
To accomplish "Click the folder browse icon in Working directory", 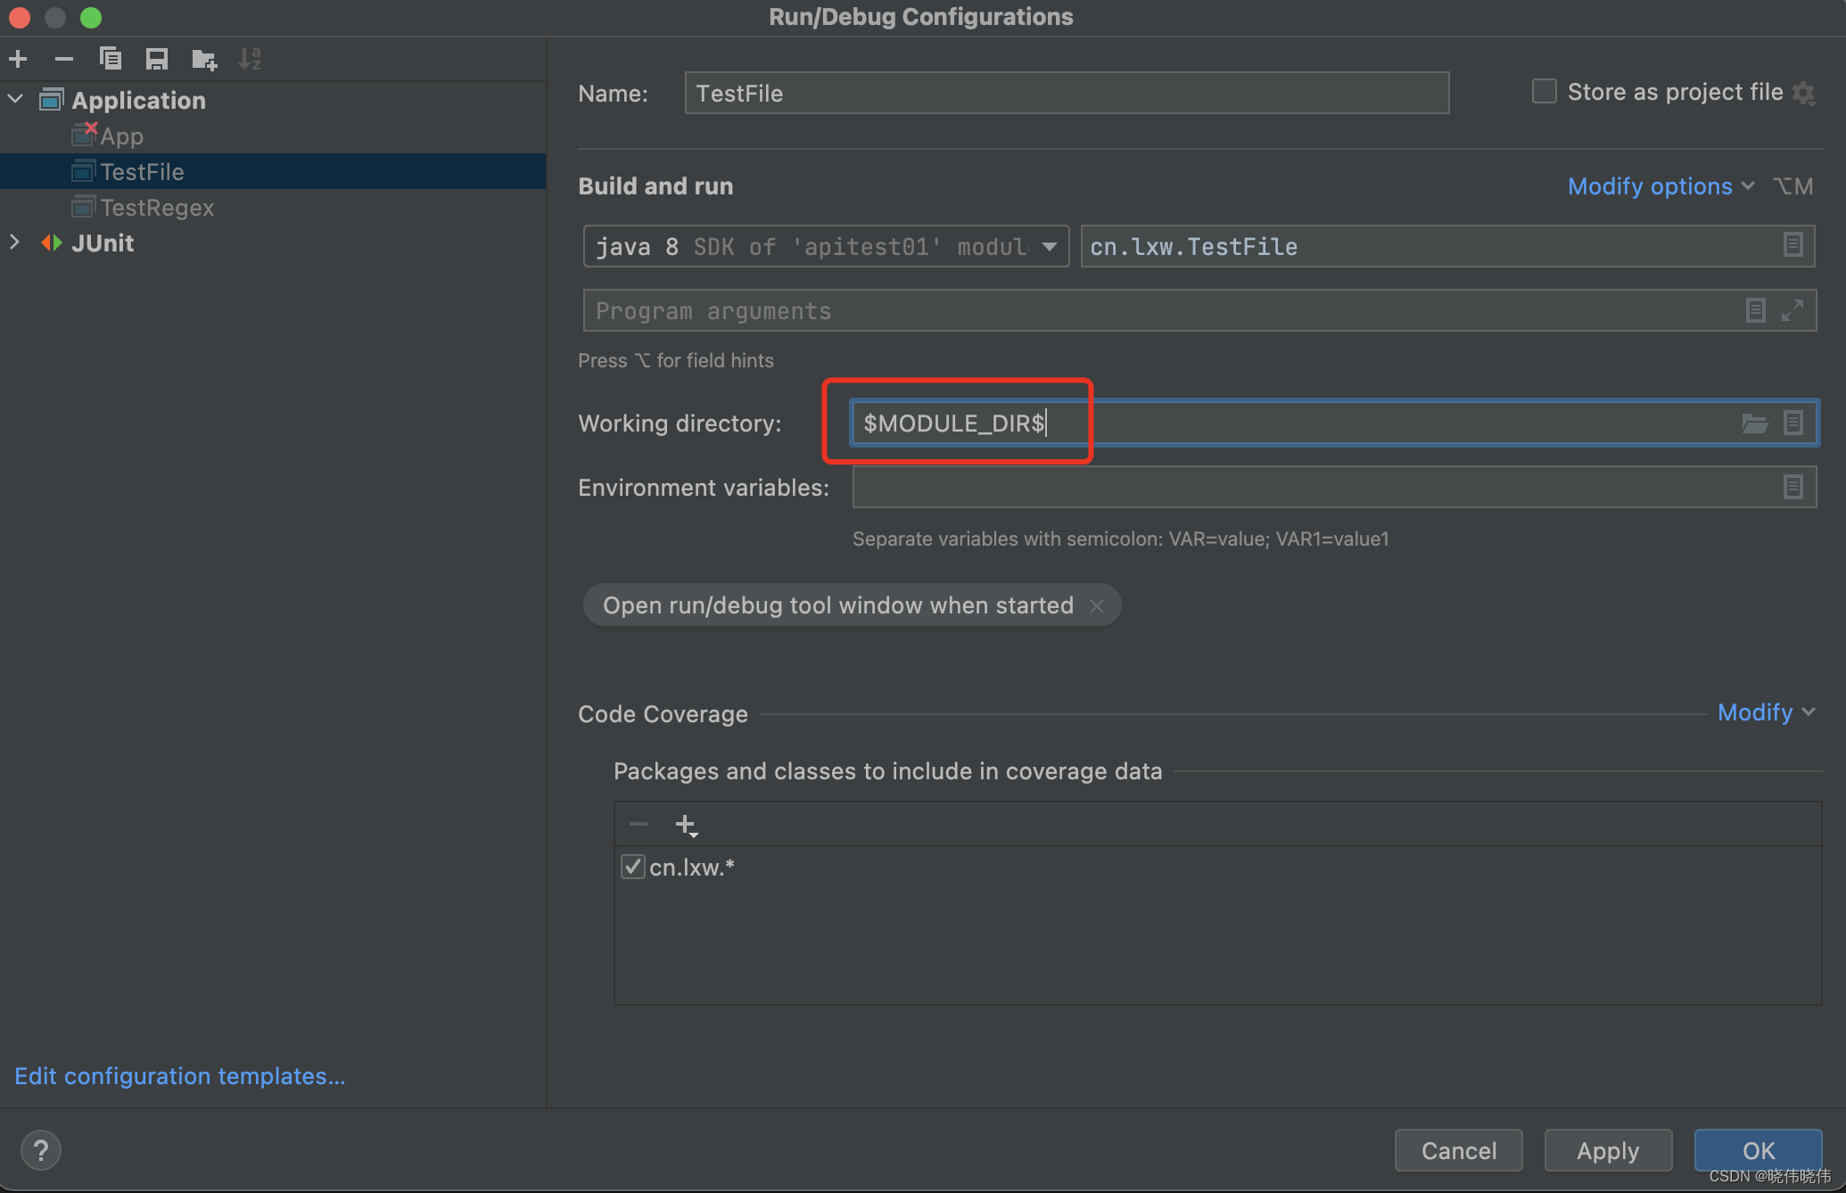I will coord(1754,423).
